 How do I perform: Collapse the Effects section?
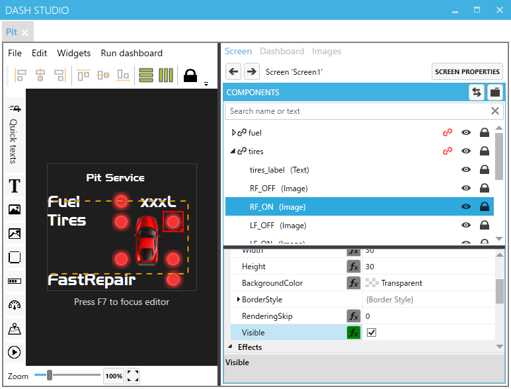[231, 347]
